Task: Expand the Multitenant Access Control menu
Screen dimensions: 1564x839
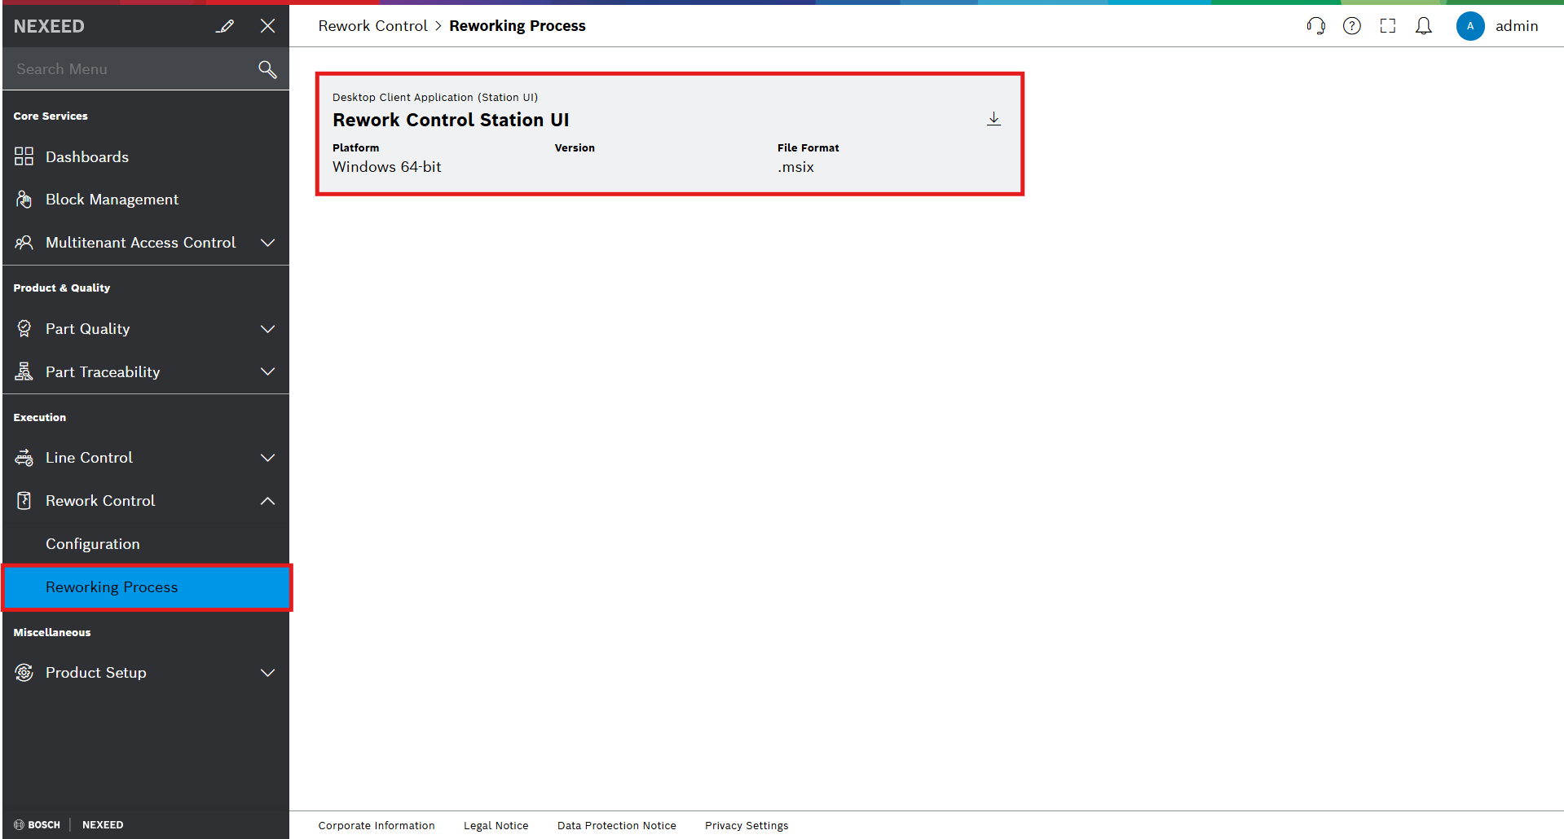Action: (267, 243)
